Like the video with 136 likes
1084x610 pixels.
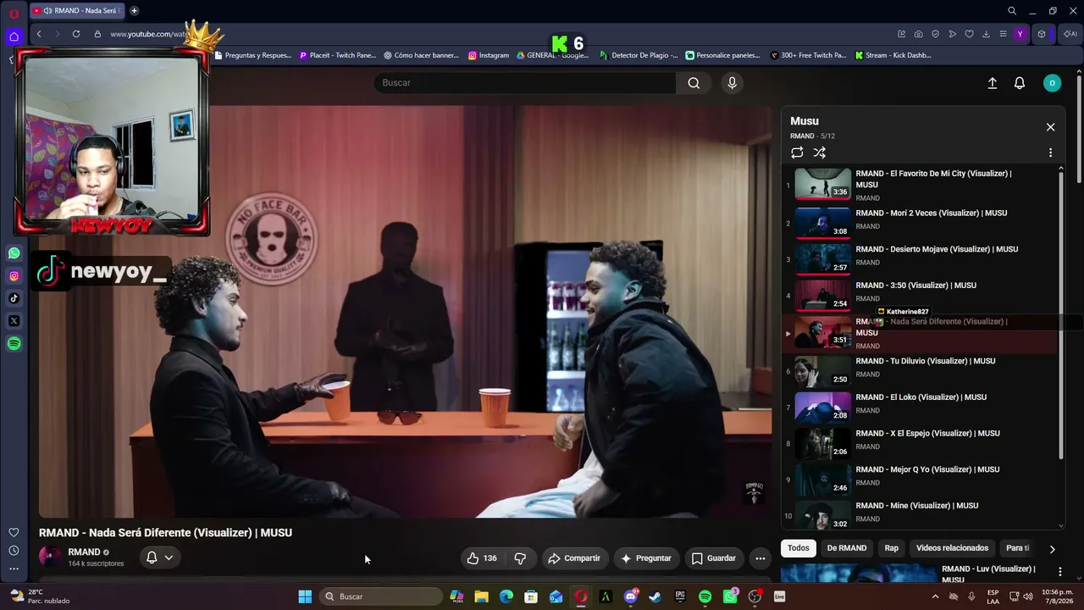click(482, 558)
